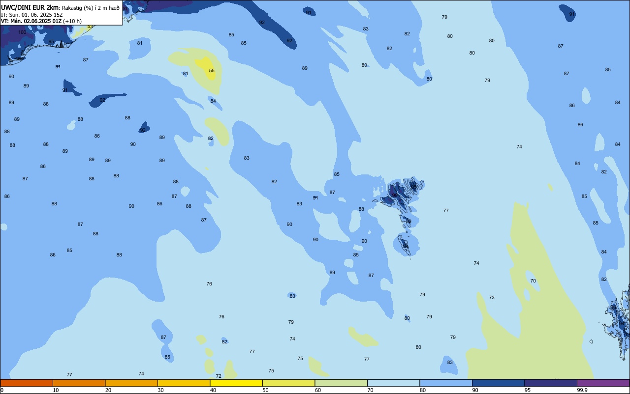Click the orange 10–20 legend swatch
Screen dimensions: 630x394
[79, 383]
